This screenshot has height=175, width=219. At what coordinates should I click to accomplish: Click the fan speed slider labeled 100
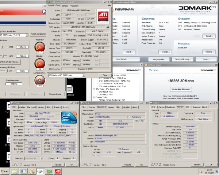tap(7, 71)
